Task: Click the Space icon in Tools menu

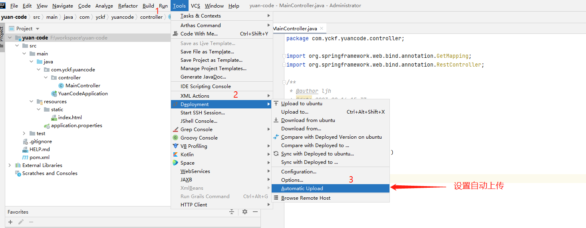Action: [175, 163]
